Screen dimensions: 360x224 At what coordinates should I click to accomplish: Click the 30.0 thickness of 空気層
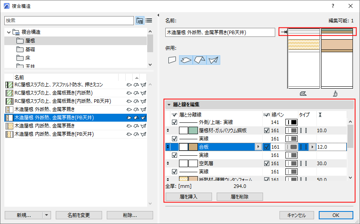click(x=322, y=164)
